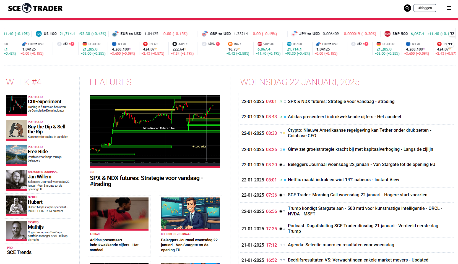Open the Mathijs crypto link
This screenshot has height=264, width=458.
coord(36,227)
